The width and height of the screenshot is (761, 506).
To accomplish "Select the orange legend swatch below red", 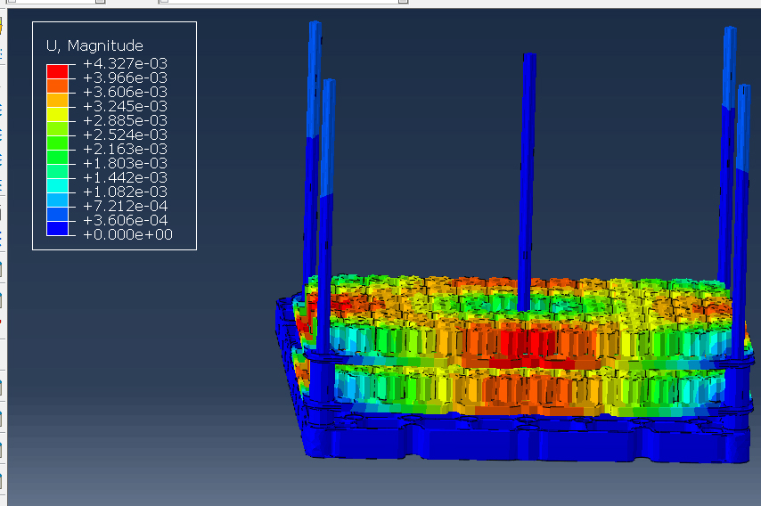I will 57,86.
